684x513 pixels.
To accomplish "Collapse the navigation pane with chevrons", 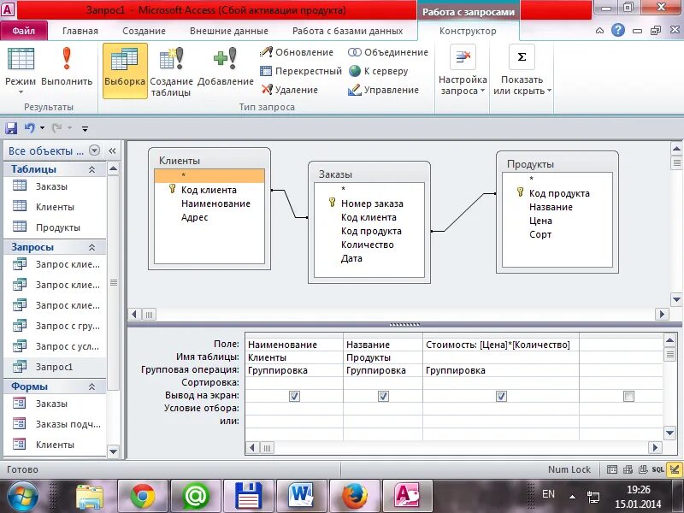I will tap(112, 151).
